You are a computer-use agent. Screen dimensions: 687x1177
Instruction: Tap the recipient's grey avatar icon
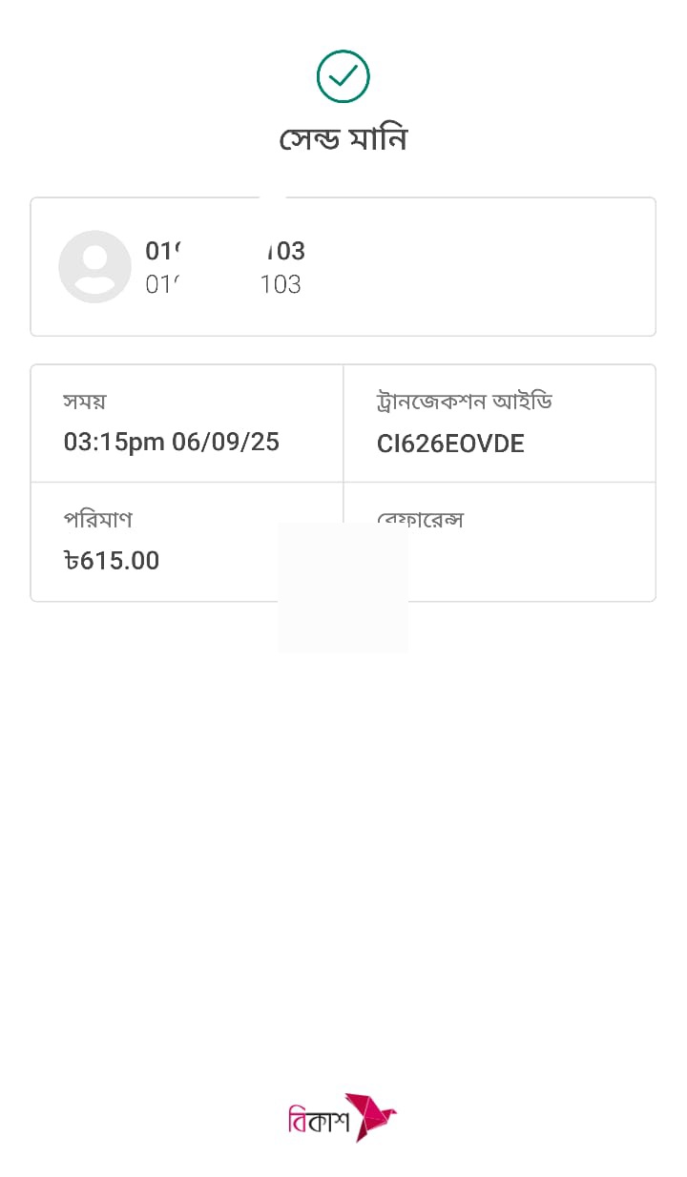(94, 267)
